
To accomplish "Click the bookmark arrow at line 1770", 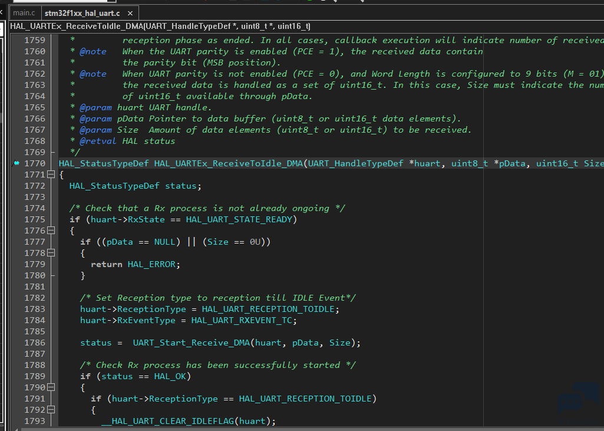I will point(15,163).
